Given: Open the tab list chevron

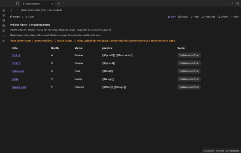Looking at the screenshot, I should pos(232,3).
